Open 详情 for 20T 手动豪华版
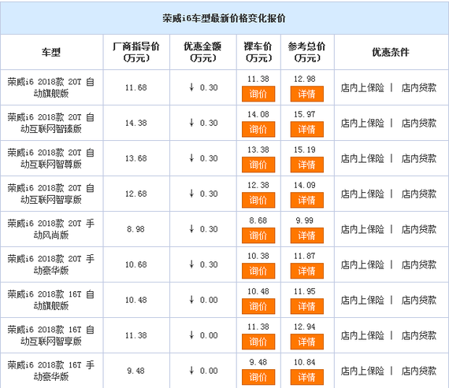 [x=307, y=271]
